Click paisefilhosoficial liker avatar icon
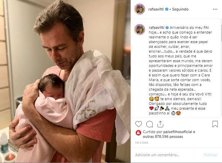Screen dimensions: 222x163 (138, 133)
